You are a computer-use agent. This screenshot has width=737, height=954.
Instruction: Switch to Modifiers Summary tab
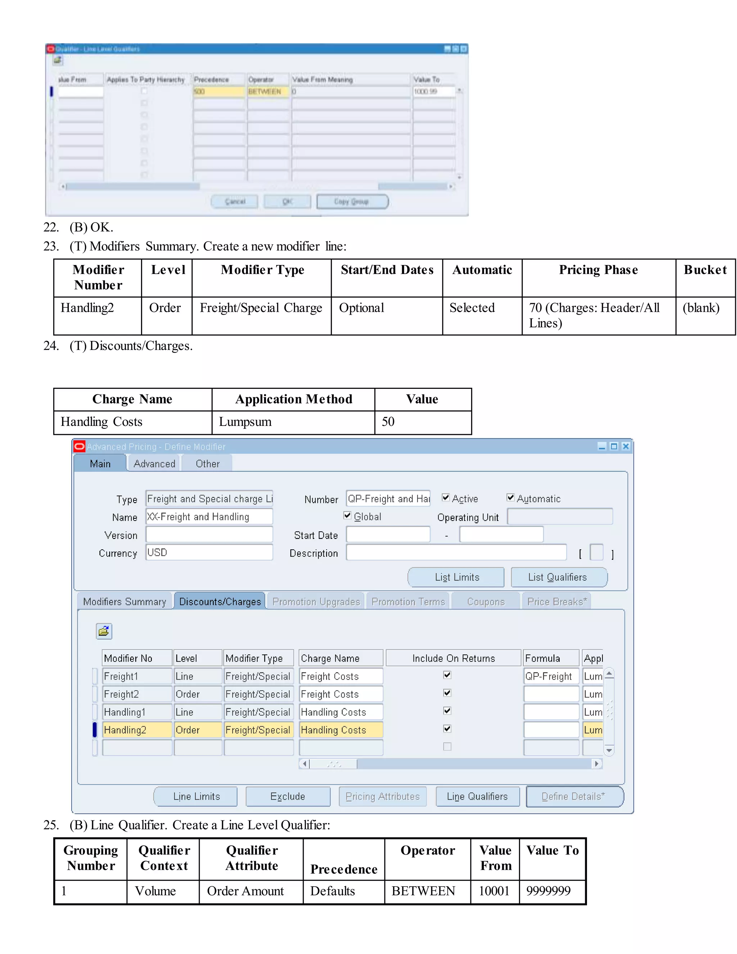point(125,602)
